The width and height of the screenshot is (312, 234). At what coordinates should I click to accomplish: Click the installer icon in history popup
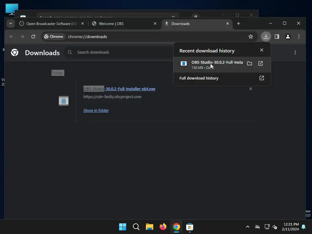[183, 63]
